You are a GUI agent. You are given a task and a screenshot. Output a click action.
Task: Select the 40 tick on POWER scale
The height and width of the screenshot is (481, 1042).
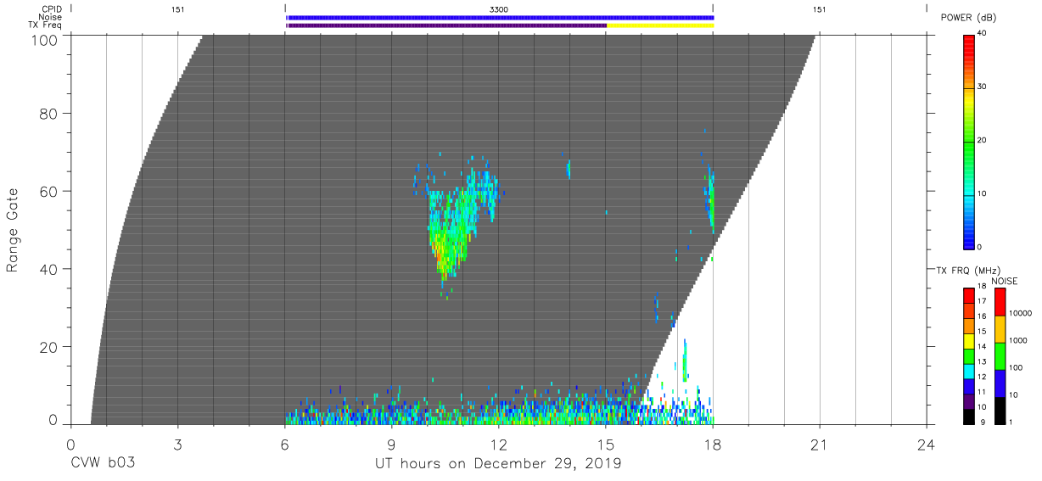click(x=981, y=33)
